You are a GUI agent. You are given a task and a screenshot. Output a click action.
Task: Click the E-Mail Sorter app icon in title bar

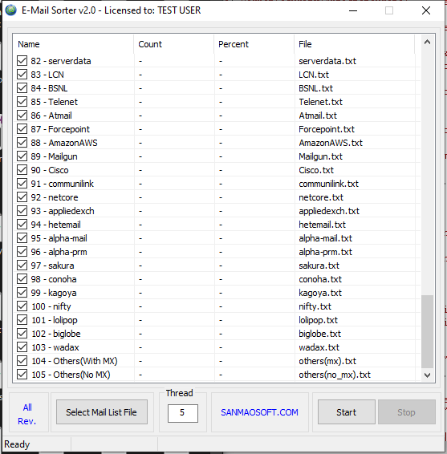[x=10, y=10]
